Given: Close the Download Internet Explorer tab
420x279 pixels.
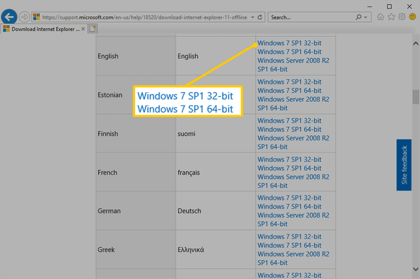Looking at the screenshot, I should point(83,29).
